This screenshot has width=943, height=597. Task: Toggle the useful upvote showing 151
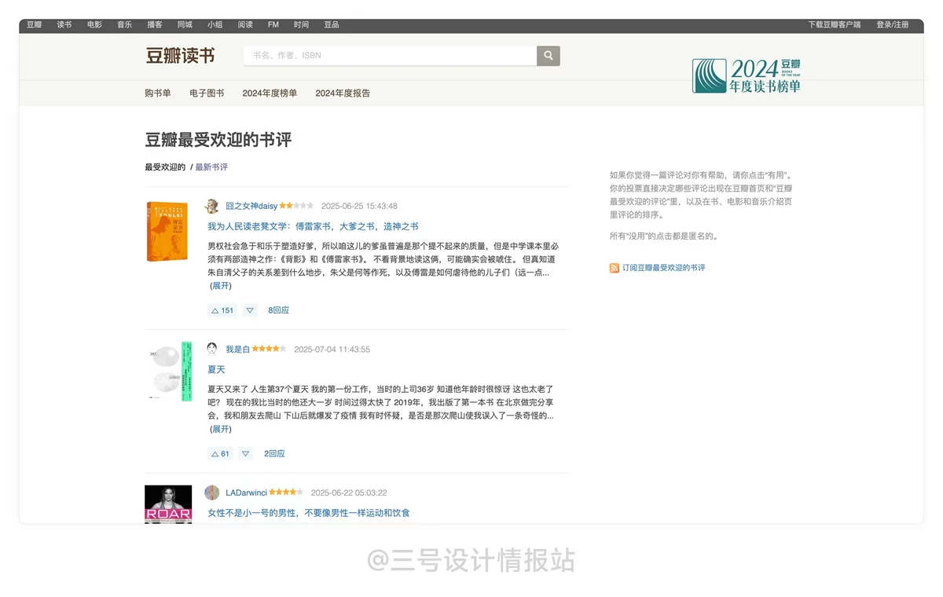pyautogui.click(x=222, y=310)
